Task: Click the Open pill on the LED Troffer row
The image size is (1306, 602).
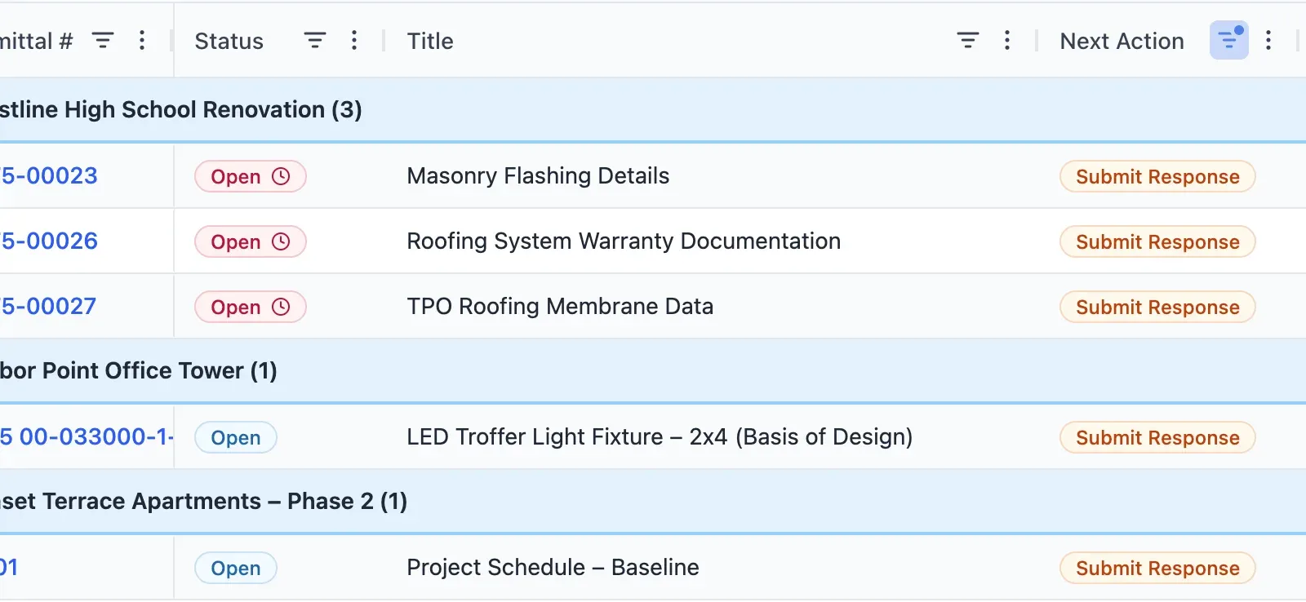Action: pos(235,437)
